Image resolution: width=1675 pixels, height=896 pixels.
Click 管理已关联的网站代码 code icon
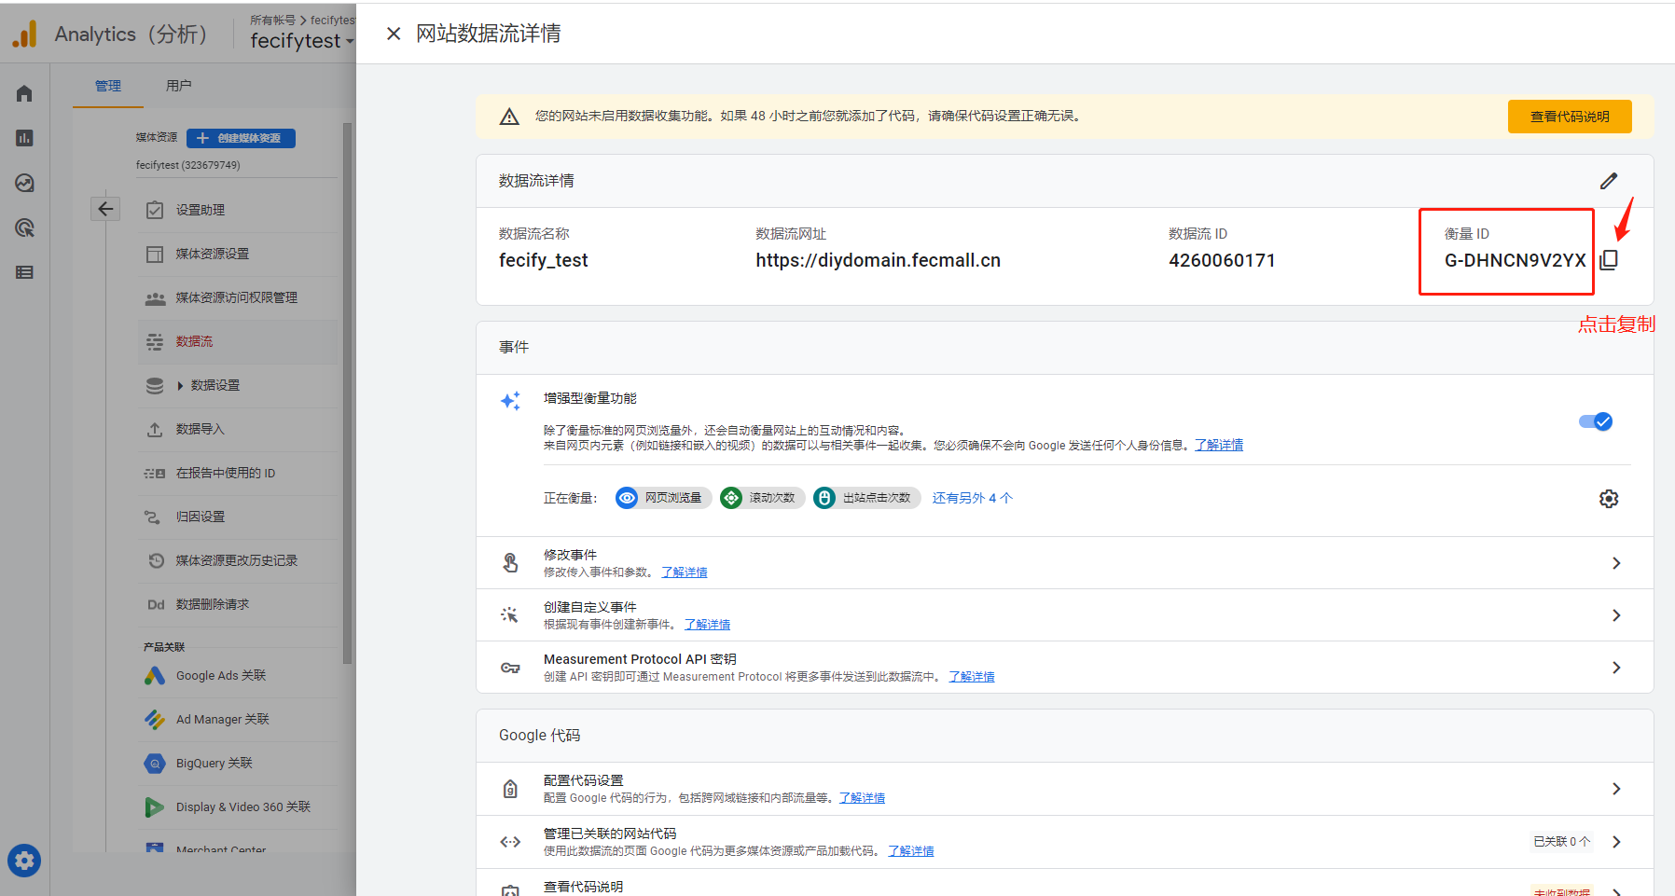point(510,842)
